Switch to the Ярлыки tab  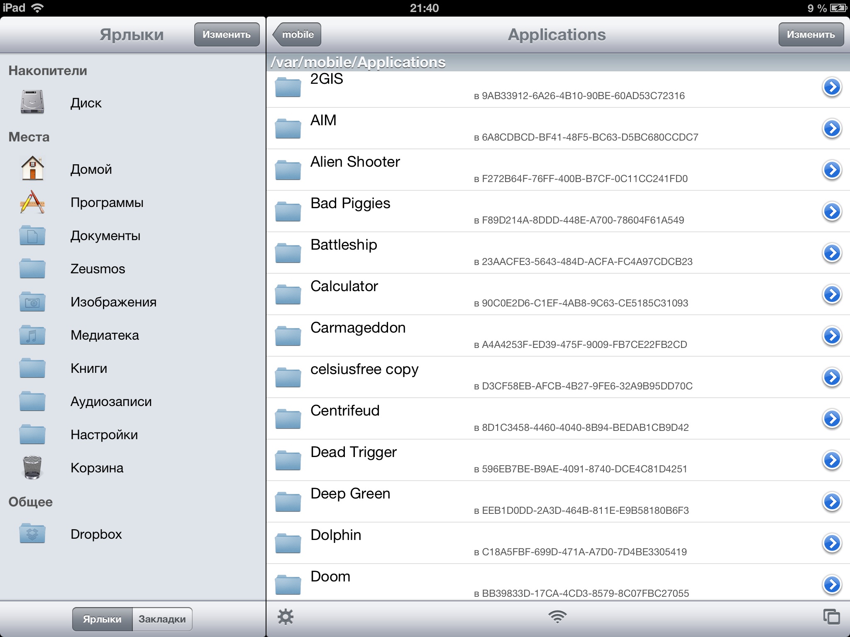point(102,619)
